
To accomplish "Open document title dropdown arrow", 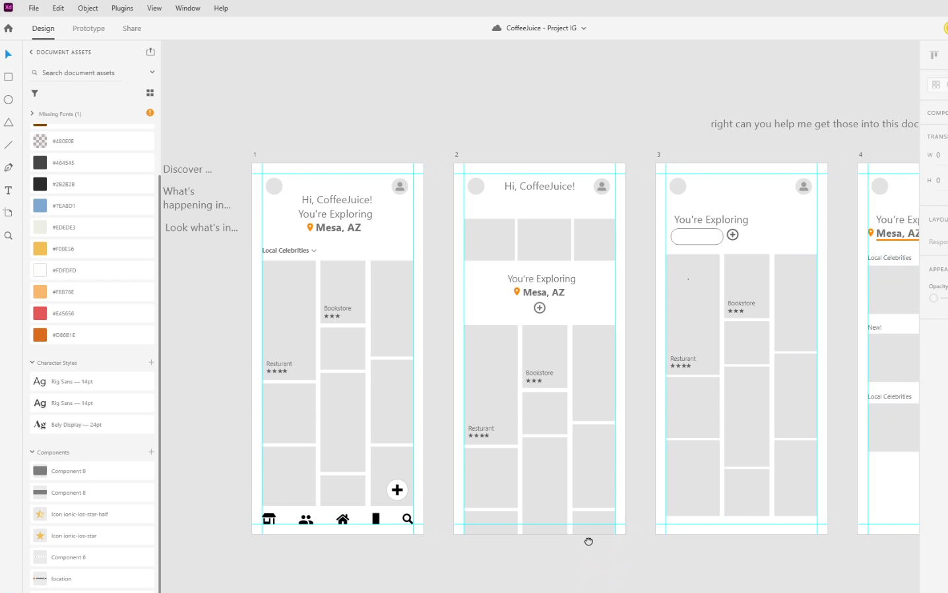I will pyautogui.click(x=584, y=28).
